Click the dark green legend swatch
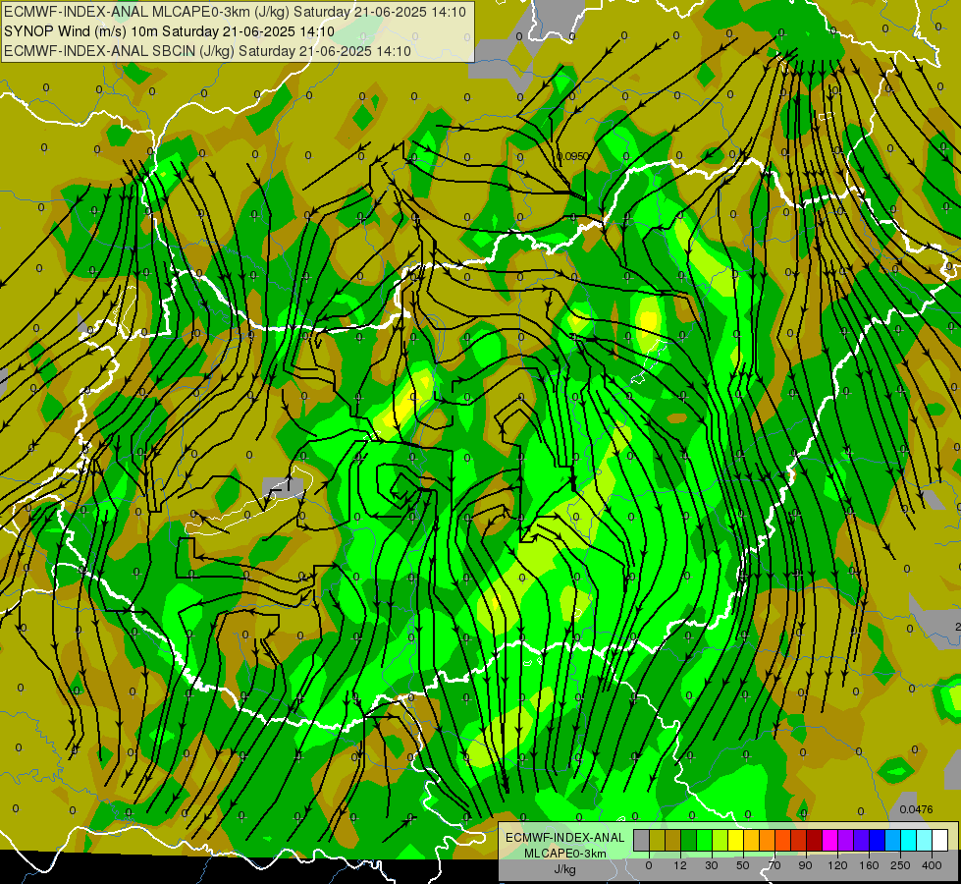 [688, 840]
